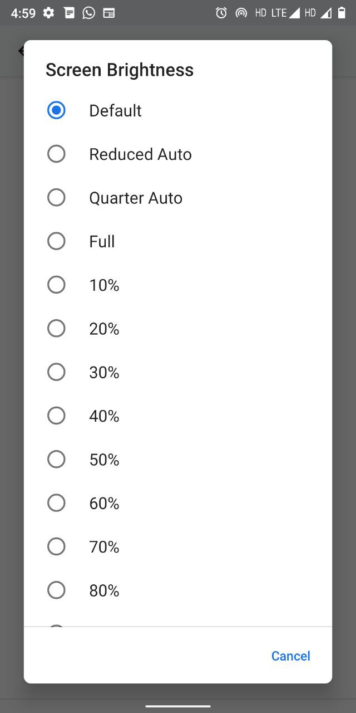Tap the alarm clock status icon
Image resolution: width=356 pixels, height=713 pixels.
(x=221, y=13)
